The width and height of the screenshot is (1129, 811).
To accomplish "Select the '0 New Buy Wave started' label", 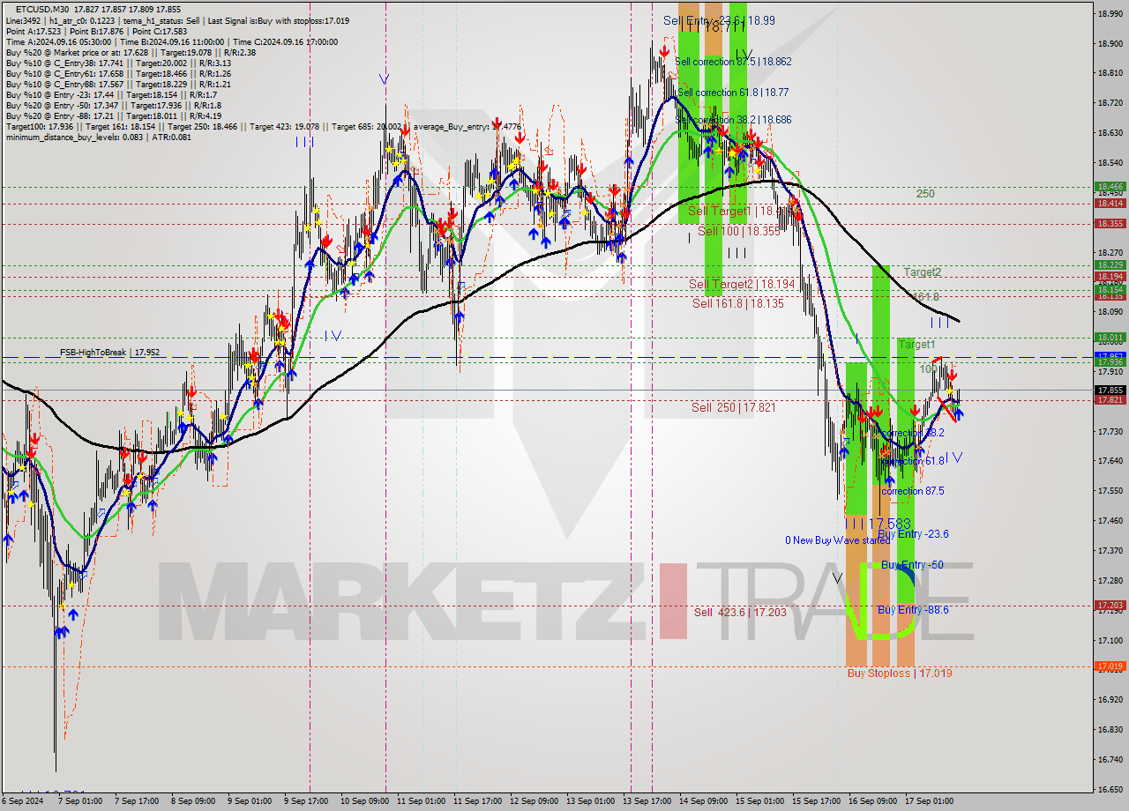I will (838, 540).
